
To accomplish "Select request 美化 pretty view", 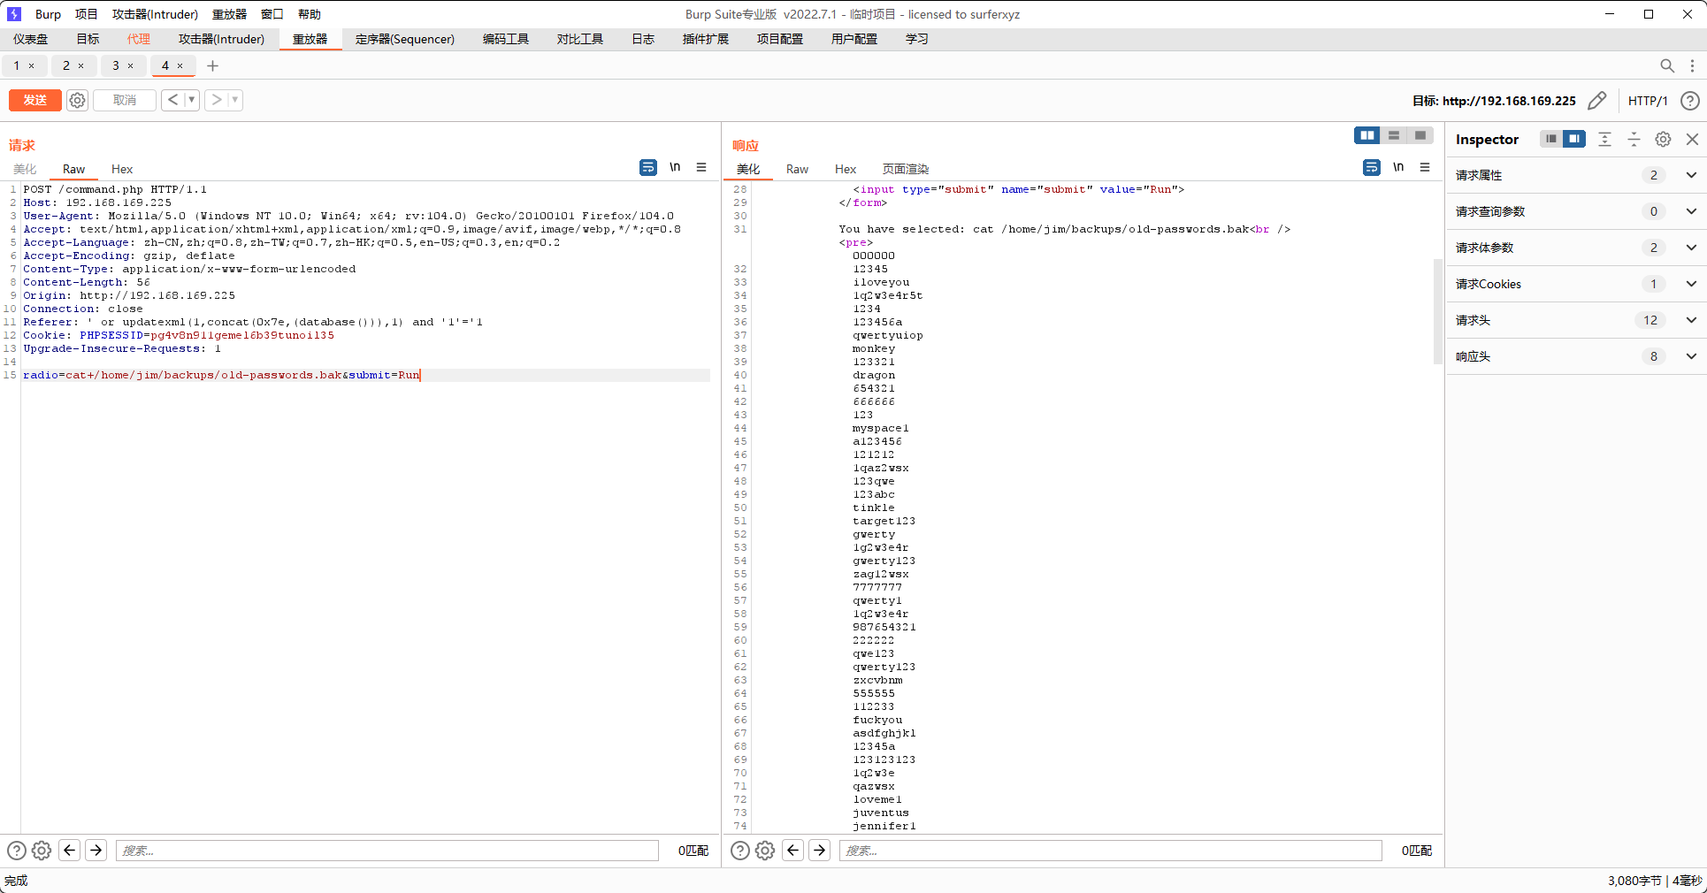I will pos(25,169).
